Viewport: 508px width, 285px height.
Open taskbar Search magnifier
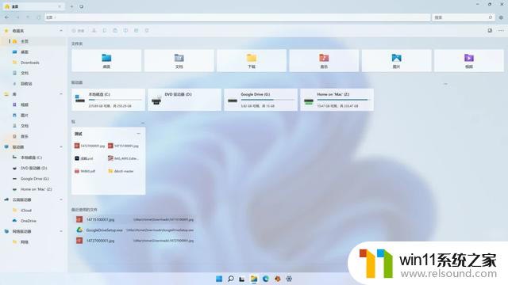(231, 279)
